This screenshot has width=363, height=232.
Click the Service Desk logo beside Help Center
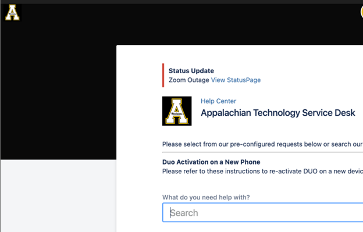tap(177, 111)
